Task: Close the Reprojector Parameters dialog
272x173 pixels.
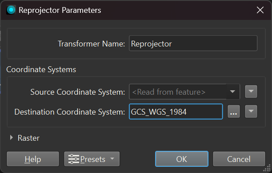Action: 260,10
